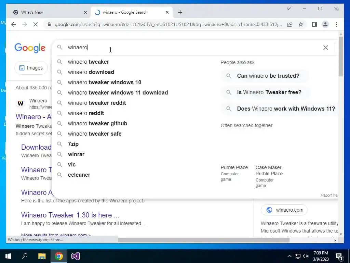Click the Chrome taskbar icon
The width and height of the screenshot is (350, 263).
59,256
